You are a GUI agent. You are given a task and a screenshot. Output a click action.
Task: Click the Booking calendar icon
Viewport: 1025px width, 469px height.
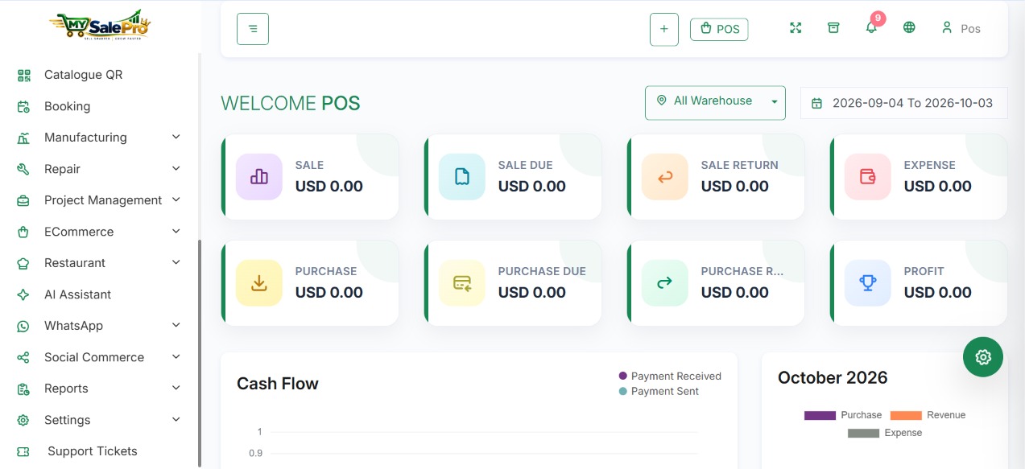[23, 106]
